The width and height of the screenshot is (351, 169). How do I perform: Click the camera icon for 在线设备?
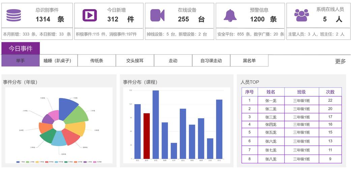[157, 15]
